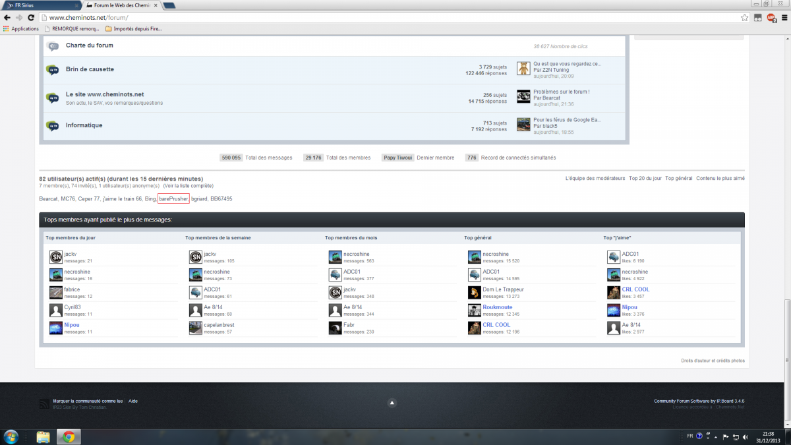Screen dimensions: 791x445
Task: Click the RSS feed icon in footer
Action: (44, 404)
